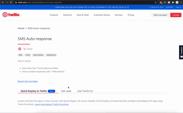
Task: Go to Home via the breadcrumb
Action: click(x=21, y=28)
